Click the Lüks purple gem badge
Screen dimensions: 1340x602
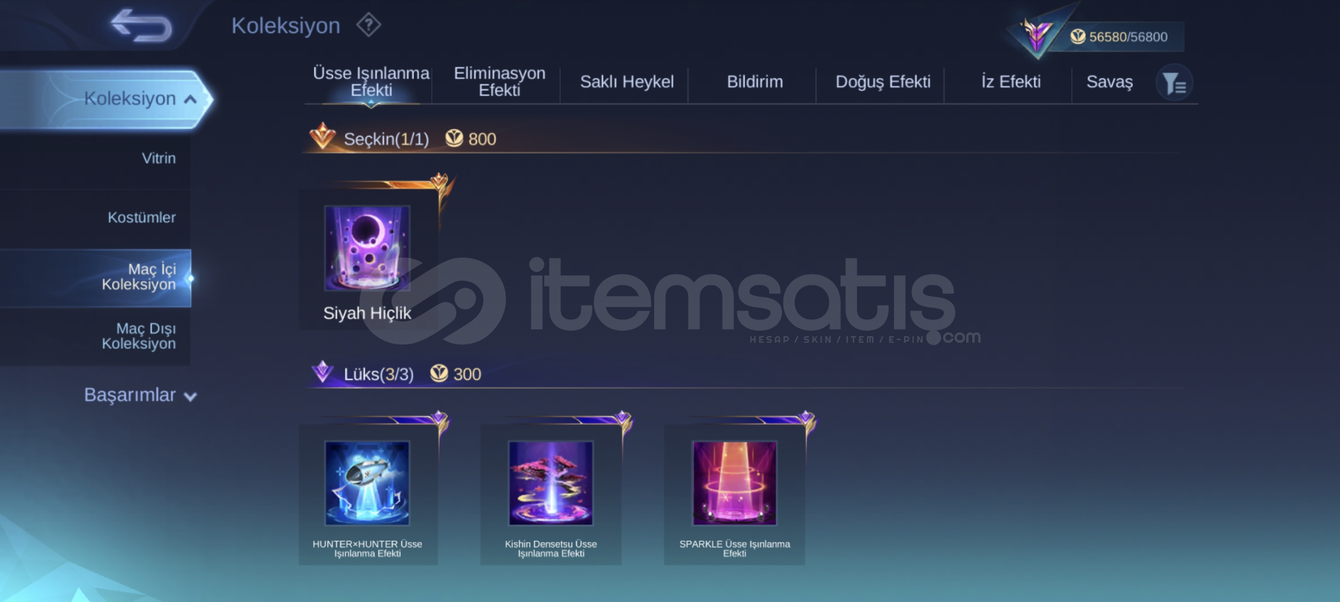point(323,372)
